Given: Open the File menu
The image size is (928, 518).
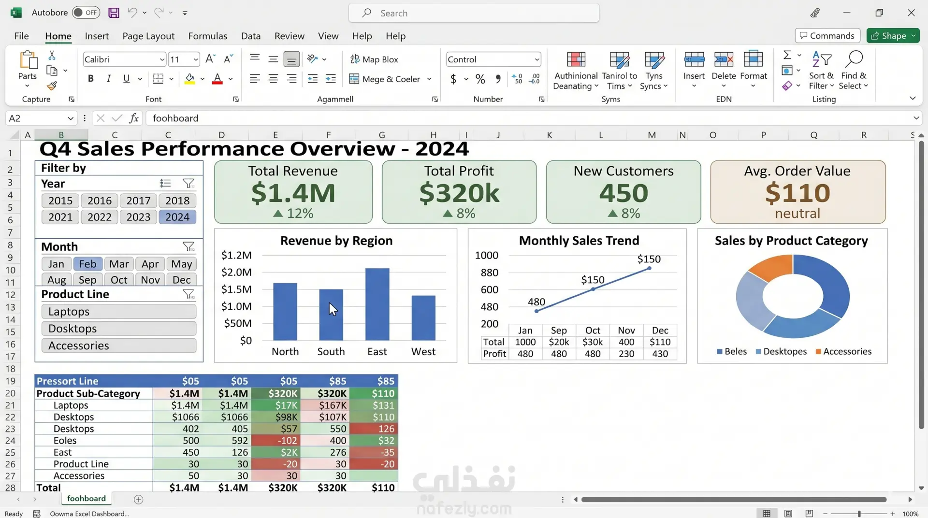Looking at the screenshot, I should click(21, 36).
